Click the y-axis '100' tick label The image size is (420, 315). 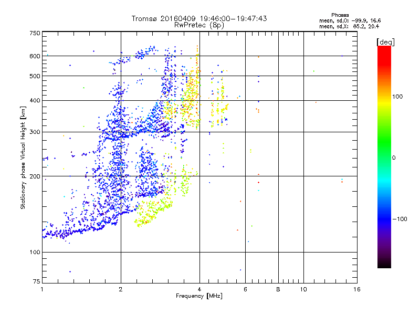[x=35, y=253]
